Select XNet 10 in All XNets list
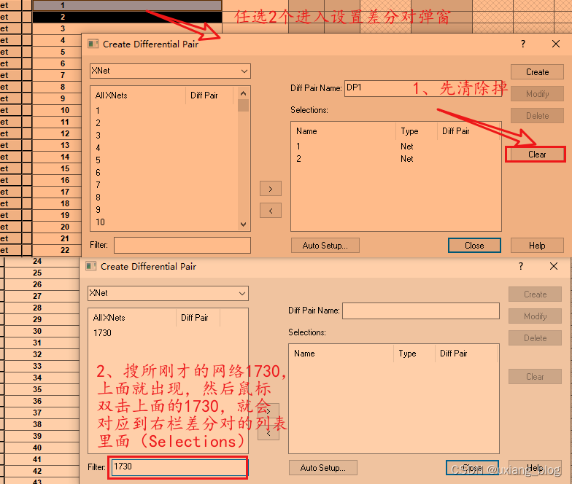Image resolution: width=572 pixels, height=484 pixels. click(101, 222)
